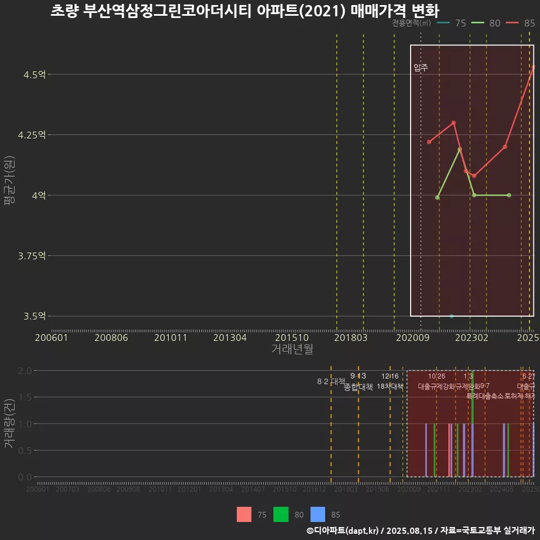The height and width of the screenshot is (540, 540).
Task: Click the 4.25억 y-axis label
Action: (31, 134)
